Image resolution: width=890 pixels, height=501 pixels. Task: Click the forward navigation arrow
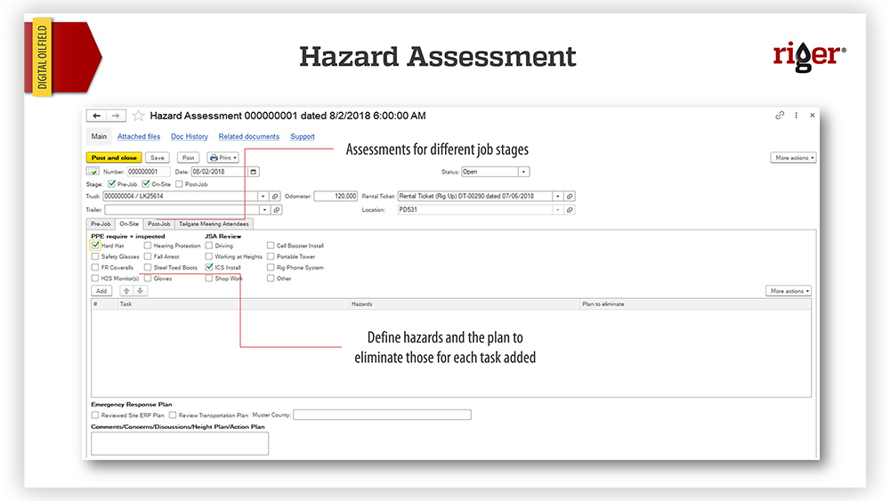[117, 116]
